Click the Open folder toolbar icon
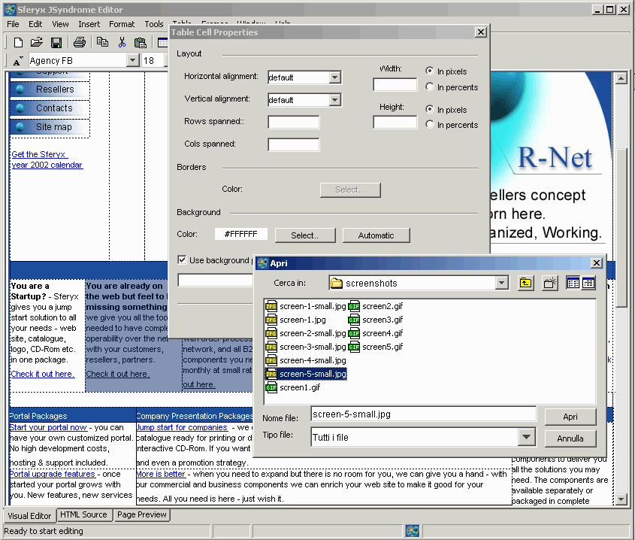Viewport: 635px width, 540px height. pos(37,42)
